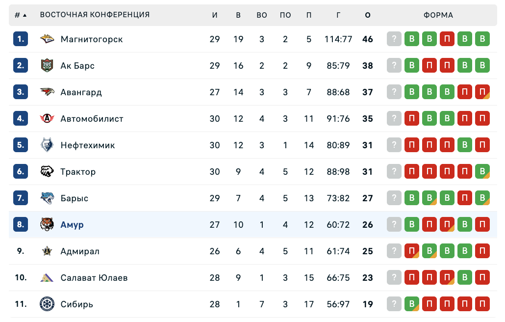The width and height of the screenshot is (505, 322).
Task: Click the Ak Bars team logo
Action: point(47,66)
